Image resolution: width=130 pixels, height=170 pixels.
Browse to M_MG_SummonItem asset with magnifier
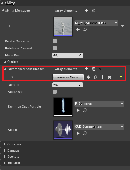click(85, 30)
